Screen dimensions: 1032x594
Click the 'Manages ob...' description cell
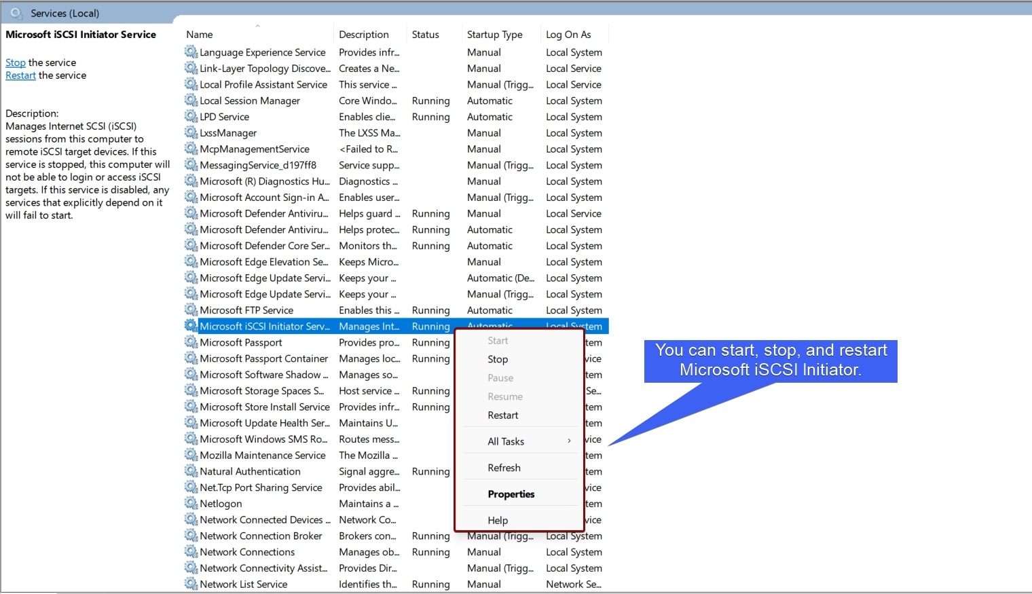[x=369, y=552]
